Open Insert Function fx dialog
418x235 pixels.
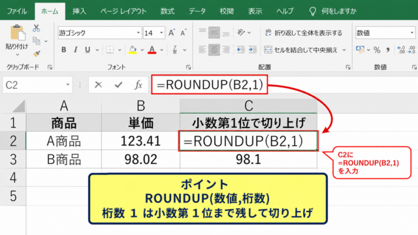(138, 85)
